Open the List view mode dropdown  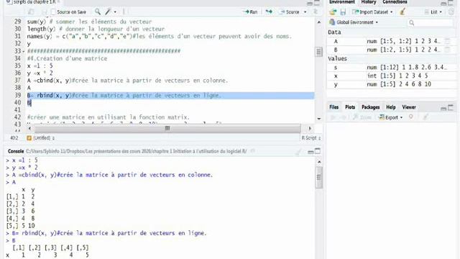433,12
